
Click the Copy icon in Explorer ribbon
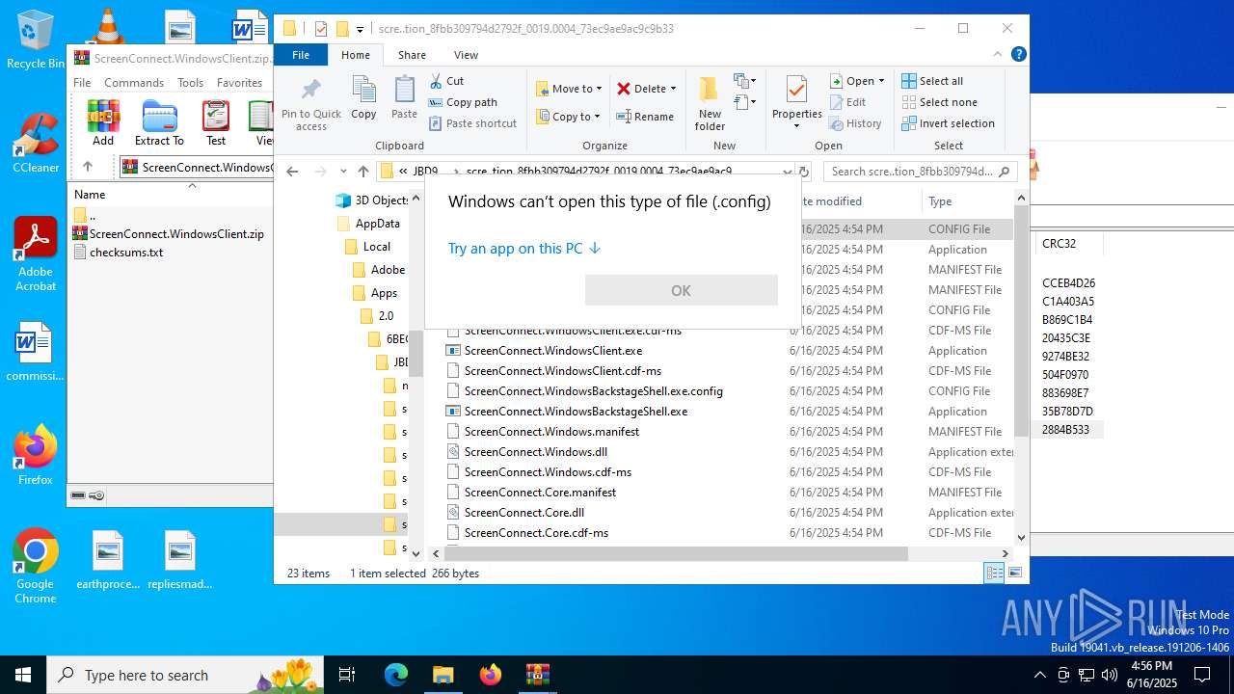[363, 98]
